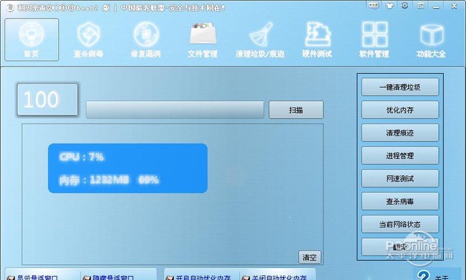Close the app with the X button

[454, 5]
